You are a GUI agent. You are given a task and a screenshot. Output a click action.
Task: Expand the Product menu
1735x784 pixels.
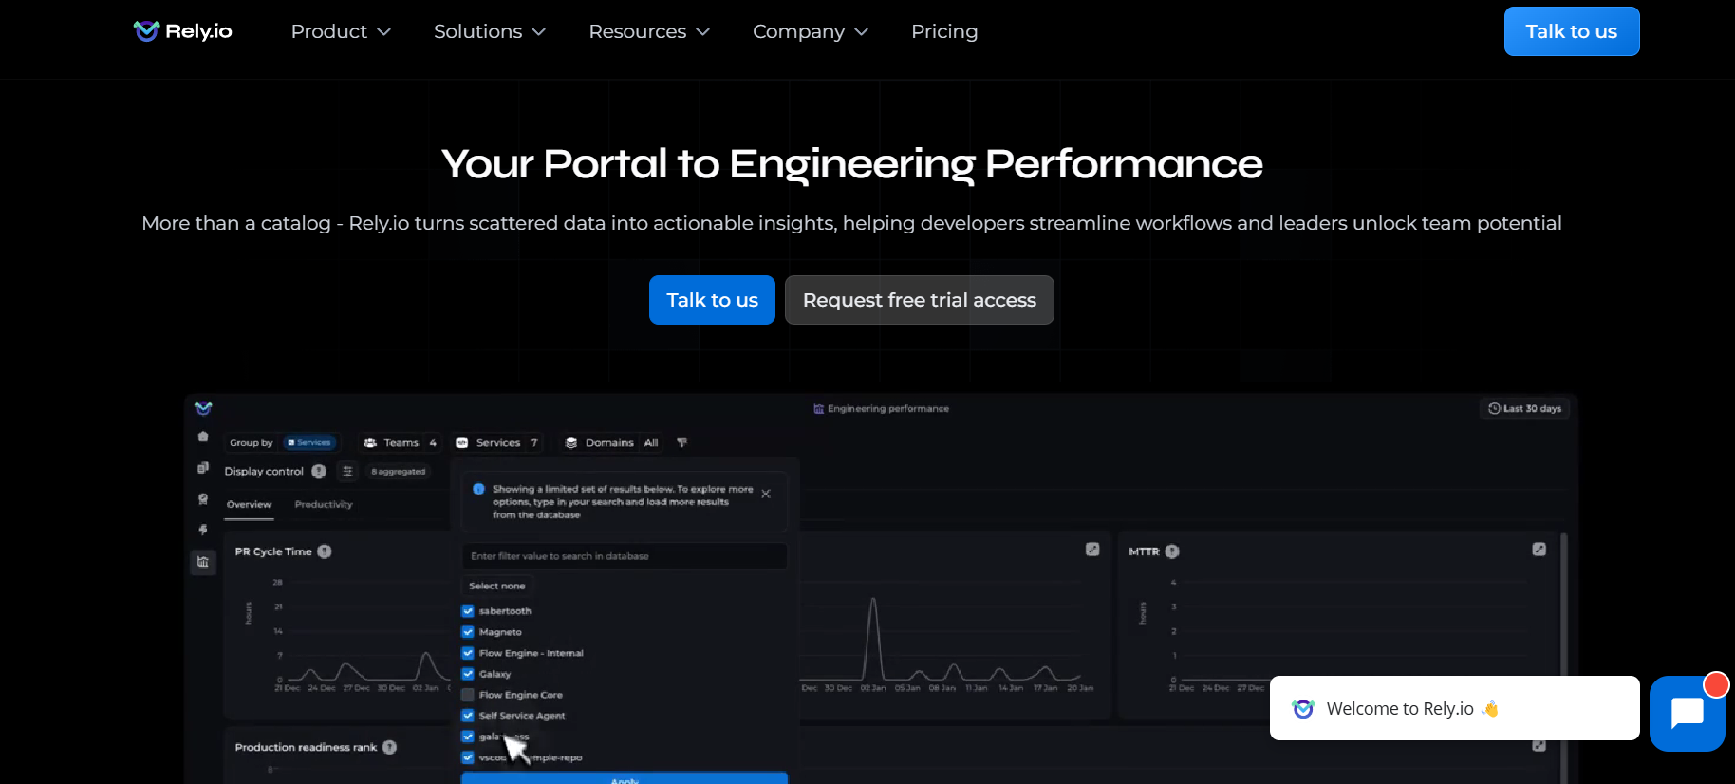tap(341, 31)
